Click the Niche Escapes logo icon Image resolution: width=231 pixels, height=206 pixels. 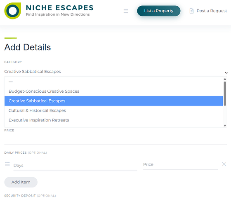point(13,11)
